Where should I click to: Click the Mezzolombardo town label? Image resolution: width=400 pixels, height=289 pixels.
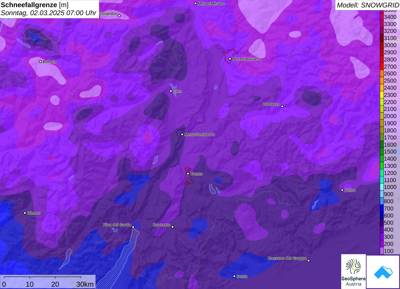click(199, 134)
